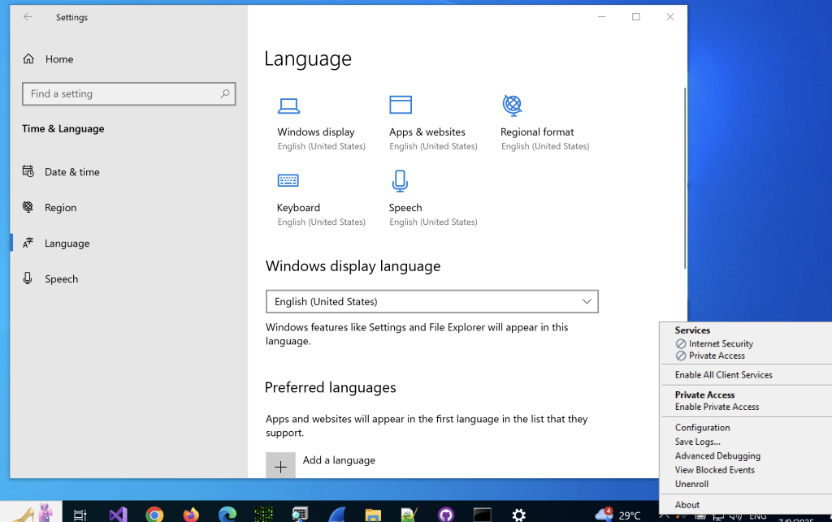Click the Apps & websites label

coord(427,132)
